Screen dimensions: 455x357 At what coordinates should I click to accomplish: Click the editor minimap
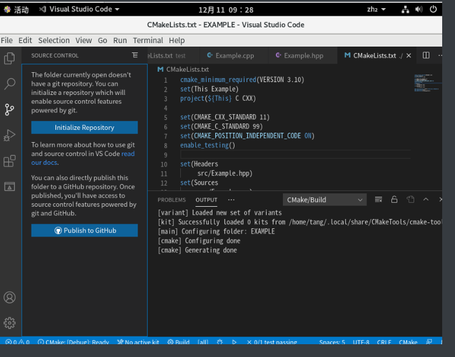point(428,83)
